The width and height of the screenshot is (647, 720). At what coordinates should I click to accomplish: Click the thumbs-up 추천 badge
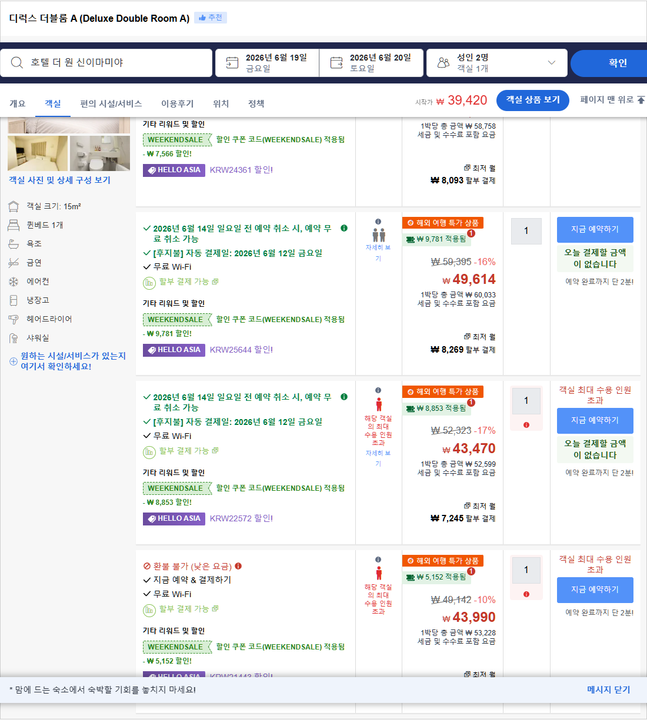[x=211, y=18]
